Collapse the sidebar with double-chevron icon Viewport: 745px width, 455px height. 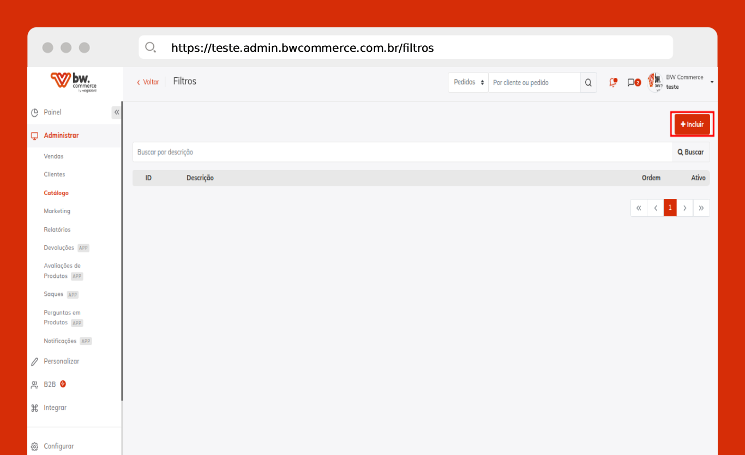(116, 112)
